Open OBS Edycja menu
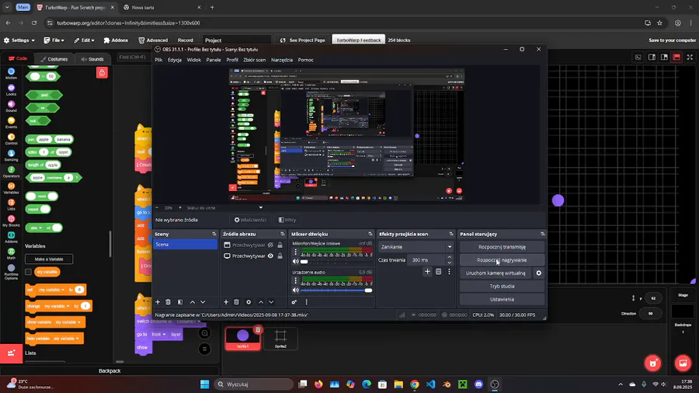Screen dimensions: 699x393 point(174,60)
